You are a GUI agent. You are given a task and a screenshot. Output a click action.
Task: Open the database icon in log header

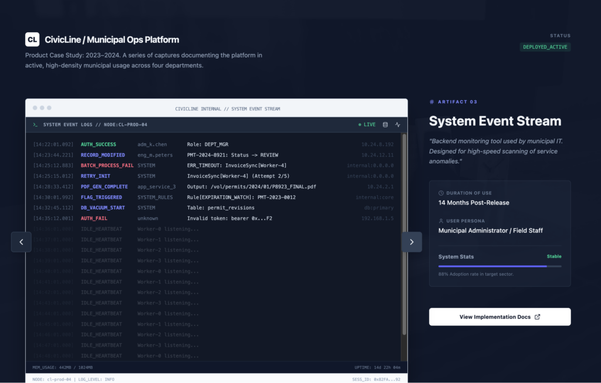(x=385, y=124)
